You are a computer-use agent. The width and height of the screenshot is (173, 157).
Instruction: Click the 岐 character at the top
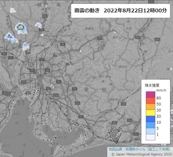[39, 5]
